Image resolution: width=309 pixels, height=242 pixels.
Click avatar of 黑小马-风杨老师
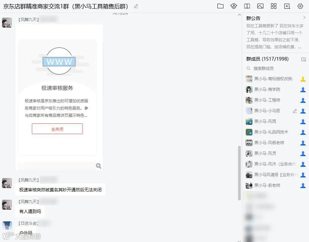(249, 143)
